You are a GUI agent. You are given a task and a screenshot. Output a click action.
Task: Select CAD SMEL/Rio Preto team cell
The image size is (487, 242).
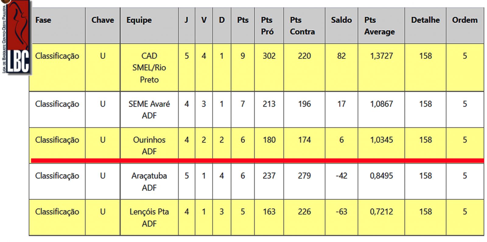[149, 68]
